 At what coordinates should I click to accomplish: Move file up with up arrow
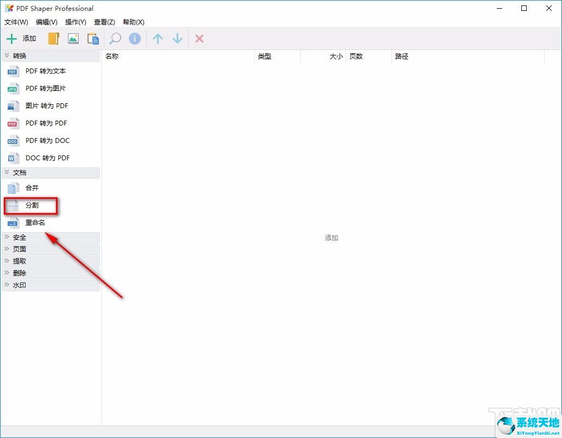[x=158, y=39]
